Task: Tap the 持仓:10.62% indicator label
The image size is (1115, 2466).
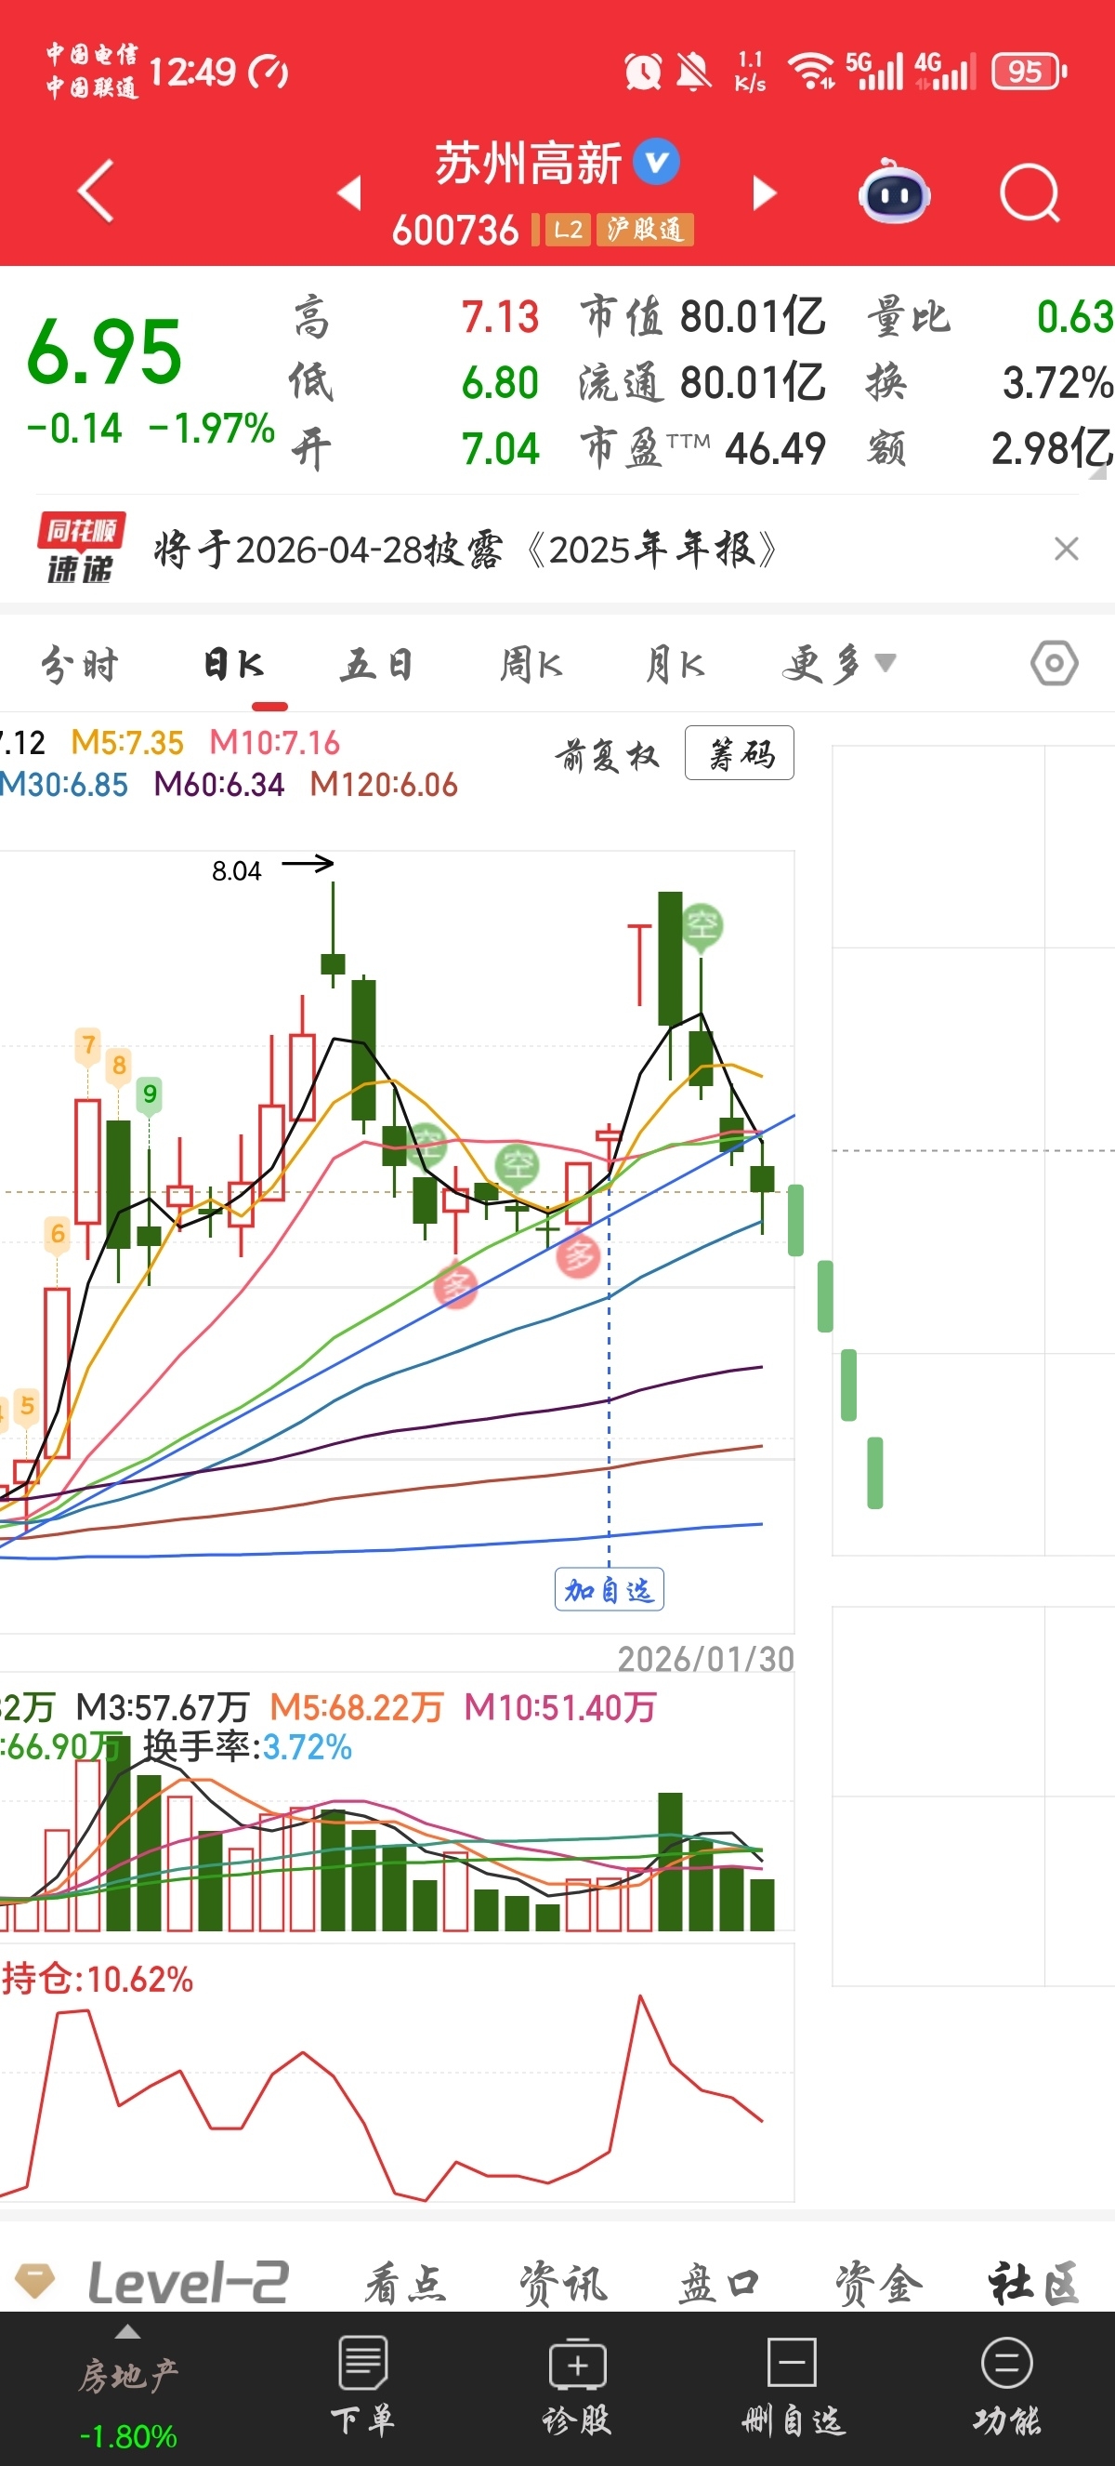Action: [98, 1980]
